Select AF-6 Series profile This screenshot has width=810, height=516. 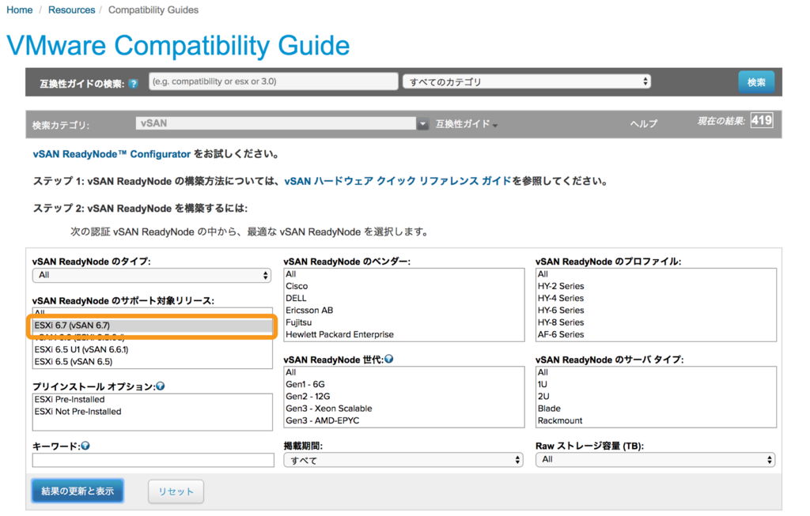click(x=656, y=334)
